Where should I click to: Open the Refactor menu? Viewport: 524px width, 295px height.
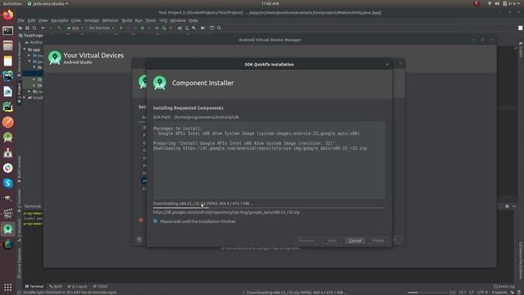tap(111, 20)
